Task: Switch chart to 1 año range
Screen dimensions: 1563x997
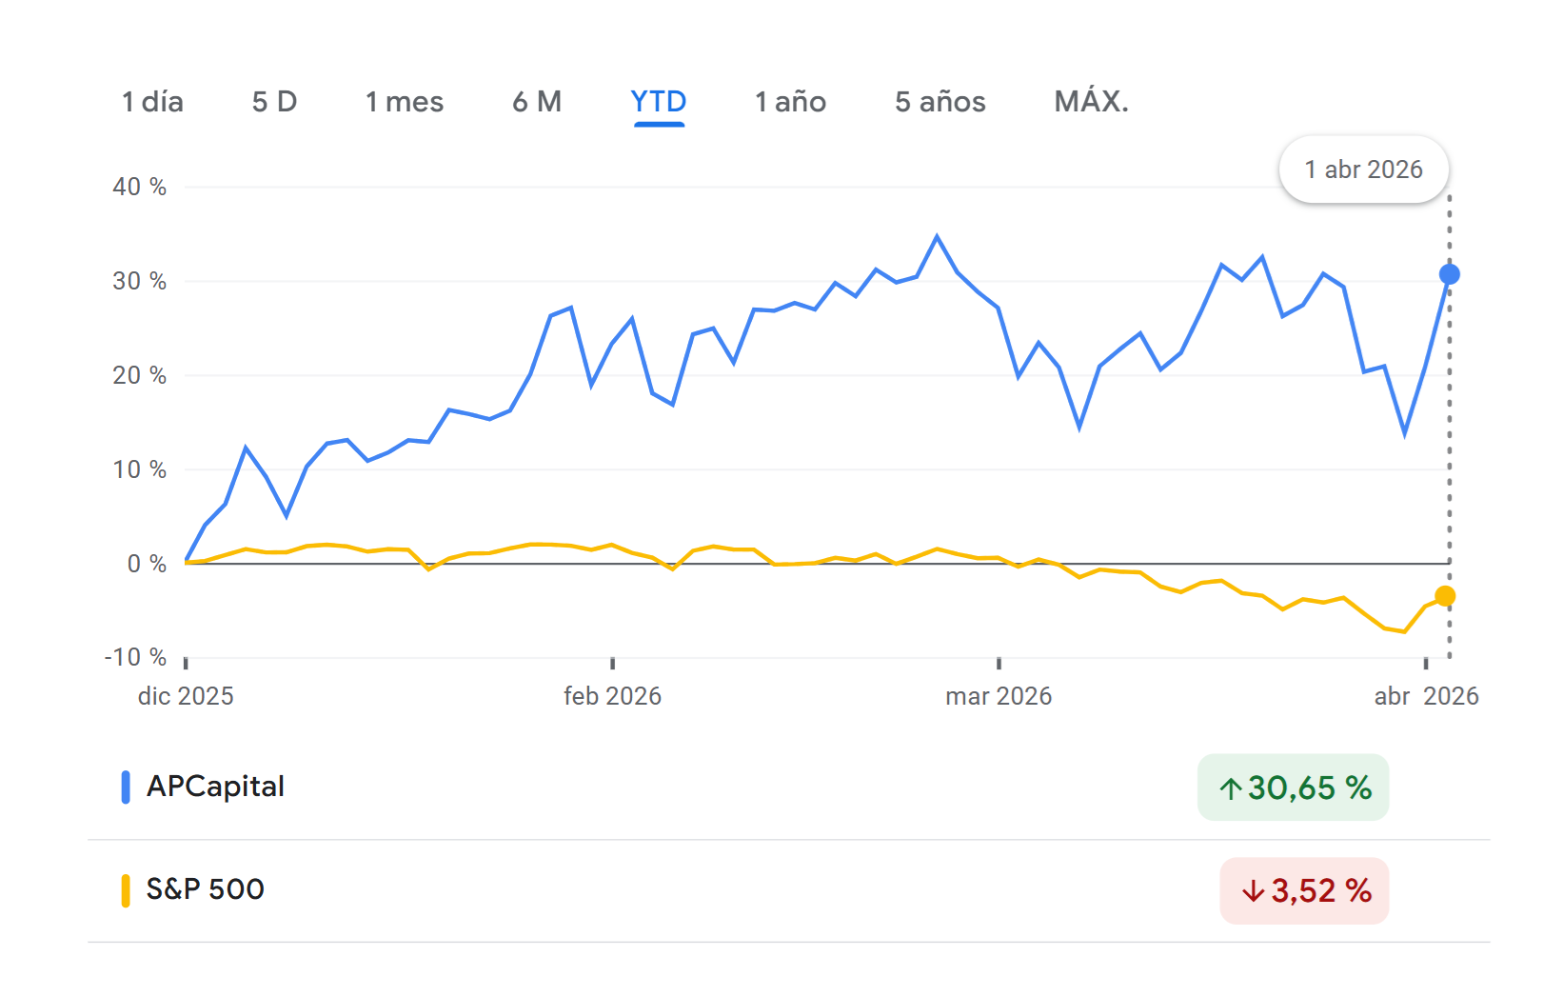Action: coord(790,102)
